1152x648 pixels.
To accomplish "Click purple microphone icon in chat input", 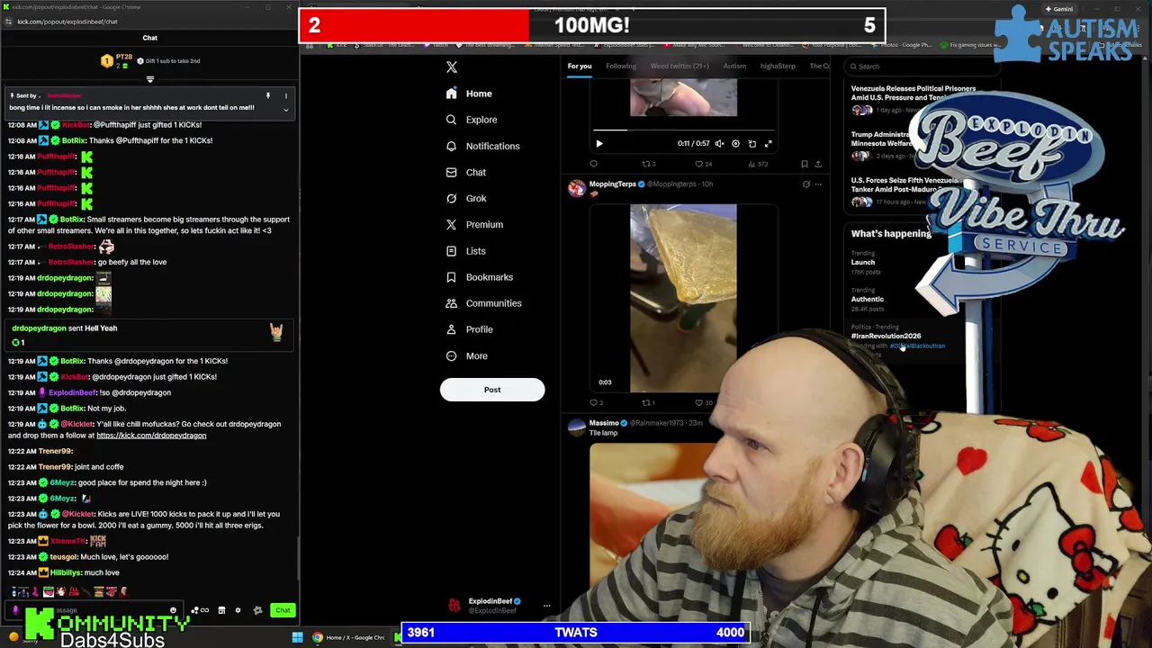I will click(15, 610).
